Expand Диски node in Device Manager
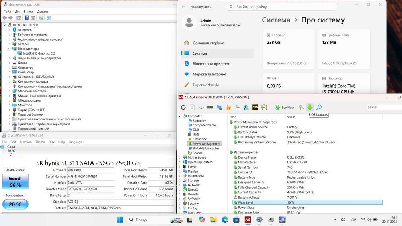The width and height of the screenshot is (402, 226). (x=10, y=63)
